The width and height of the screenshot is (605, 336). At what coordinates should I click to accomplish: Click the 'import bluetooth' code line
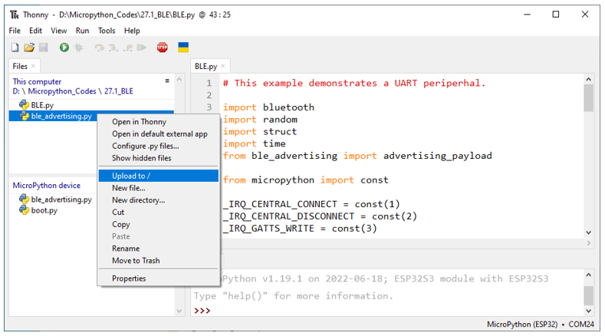pos(268,107)
